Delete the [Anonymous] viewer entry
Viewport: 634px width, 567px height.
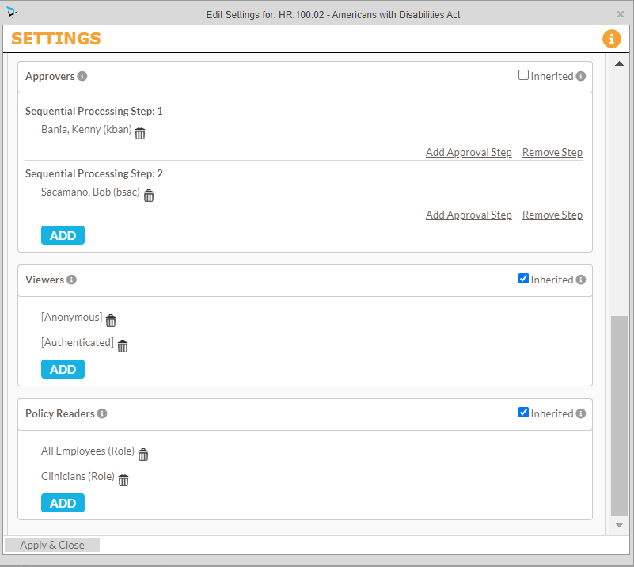pos(111,321)
